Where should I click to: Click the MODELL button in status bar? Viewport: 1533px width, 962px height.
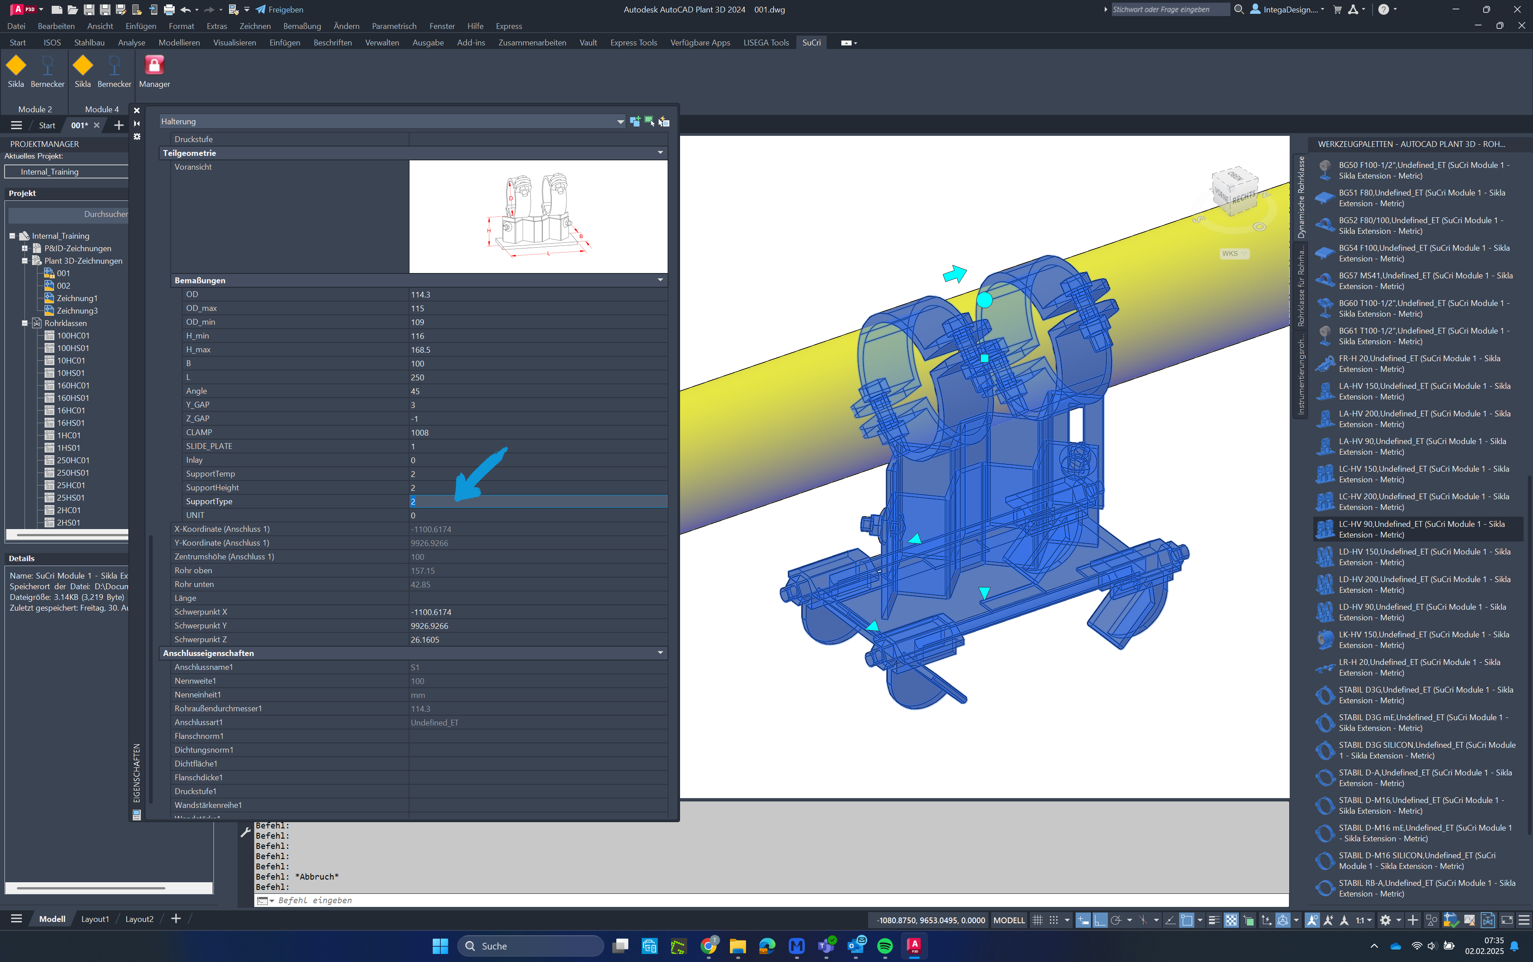point(1009,920)
